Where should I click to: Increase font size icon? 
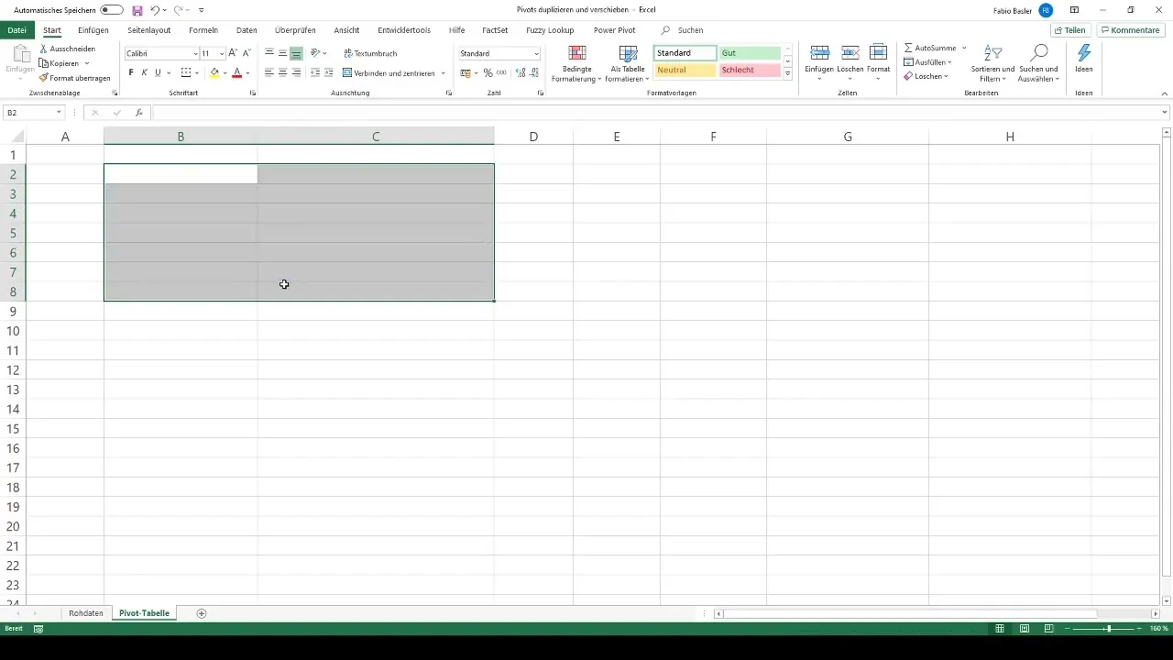(x=233, y=53)
